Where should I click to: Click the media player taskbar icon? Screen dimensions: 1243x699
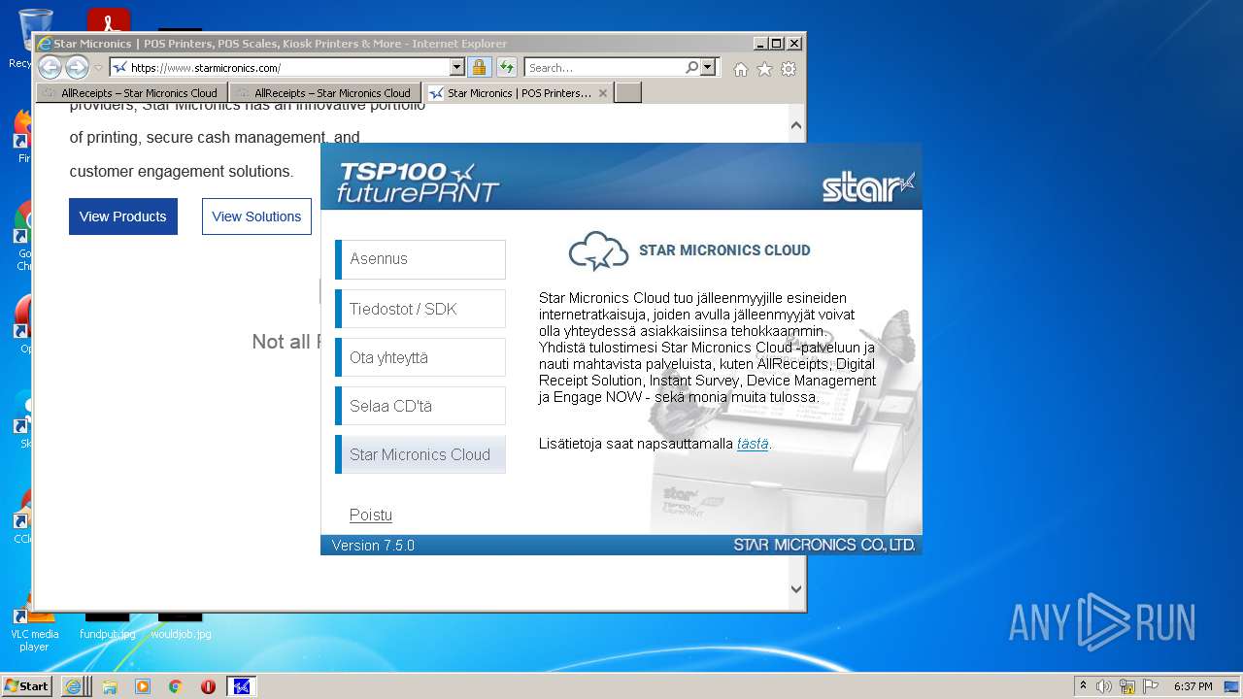[143, 686]
